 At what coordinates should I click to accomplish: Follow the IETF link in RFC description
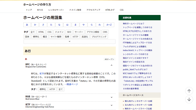pyautogui.click(x=42, y=74)
